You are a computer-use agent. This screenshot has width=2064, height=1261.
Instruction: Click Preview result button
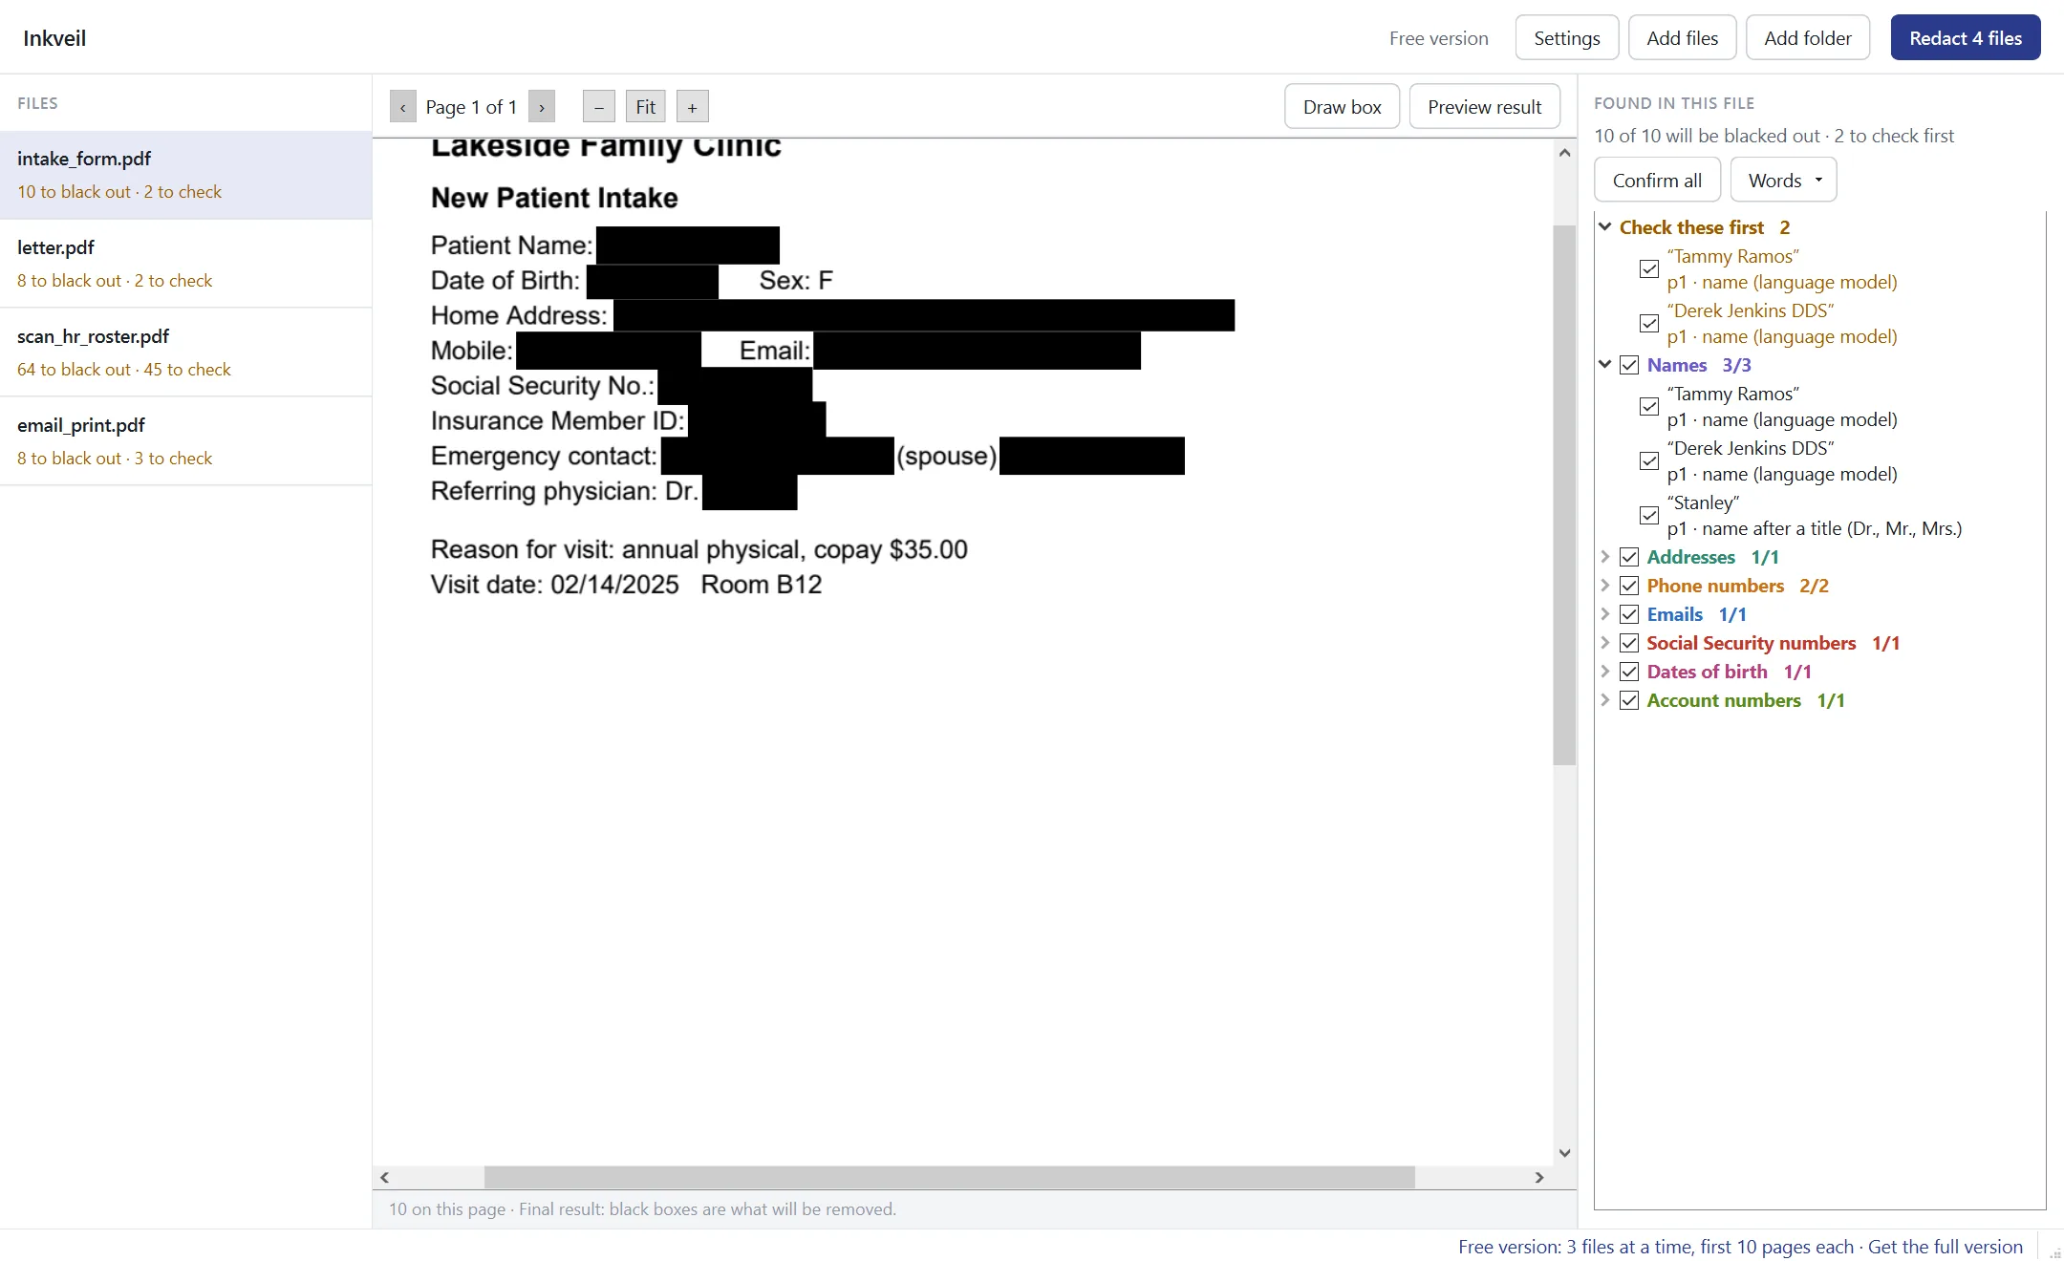1484,106
